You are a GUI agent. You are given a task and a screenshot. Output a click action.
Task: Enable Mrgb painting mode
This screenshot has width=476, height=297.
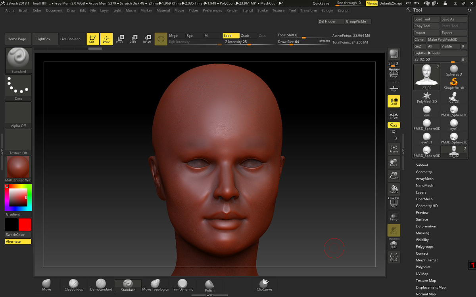coord(177,36)
